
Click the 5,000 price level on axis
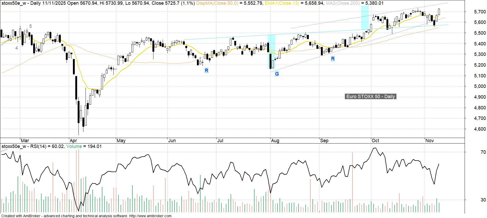[480, 86]
